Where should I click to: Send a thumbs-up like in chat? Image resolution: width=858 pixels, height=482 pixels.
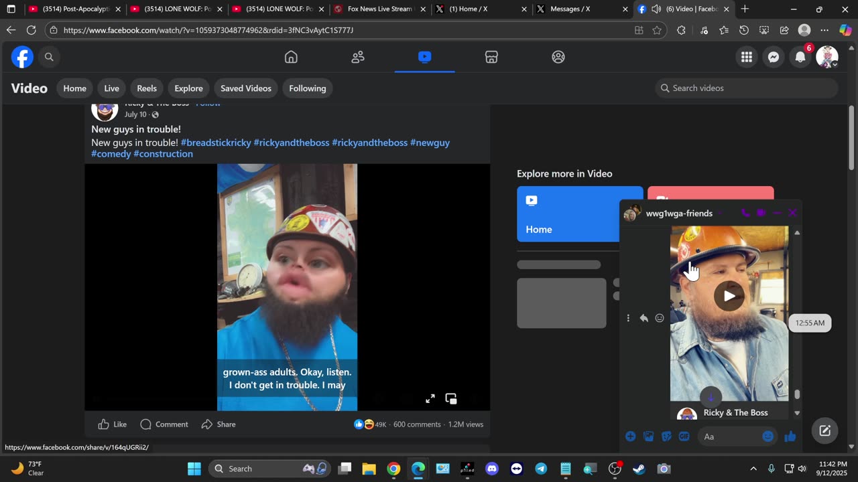[x=790, y=436]
